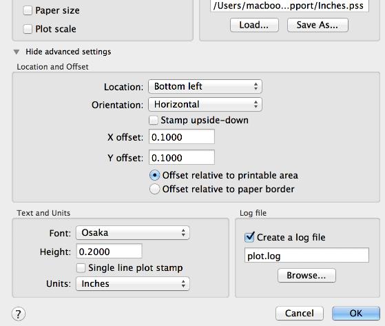
Task: Open the Location dropdown showing Bottom left
Action: click(x=205, y=86)
